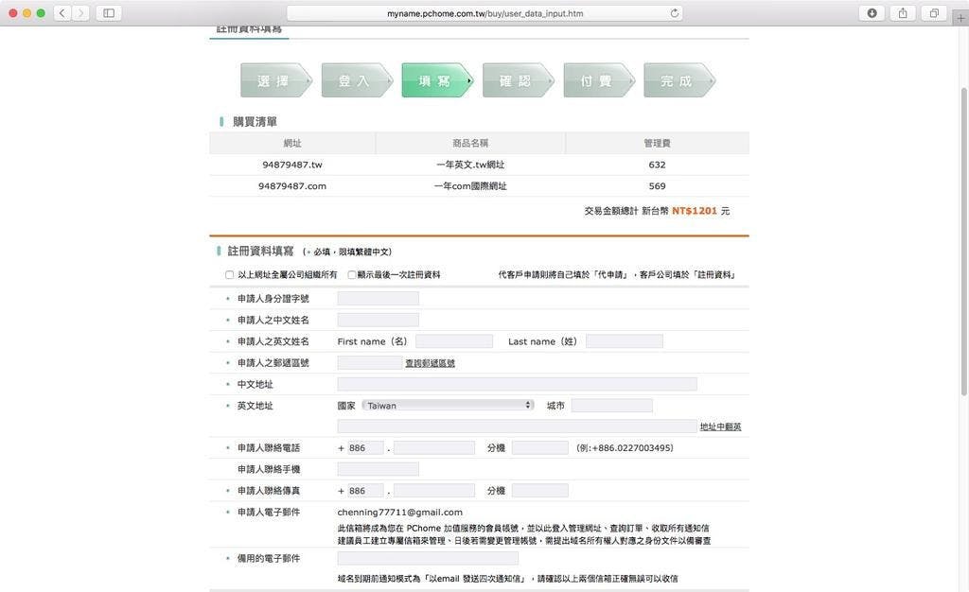Go forward with Safari's forward arrow
969x592 pixels.
[x=80, y=13]
